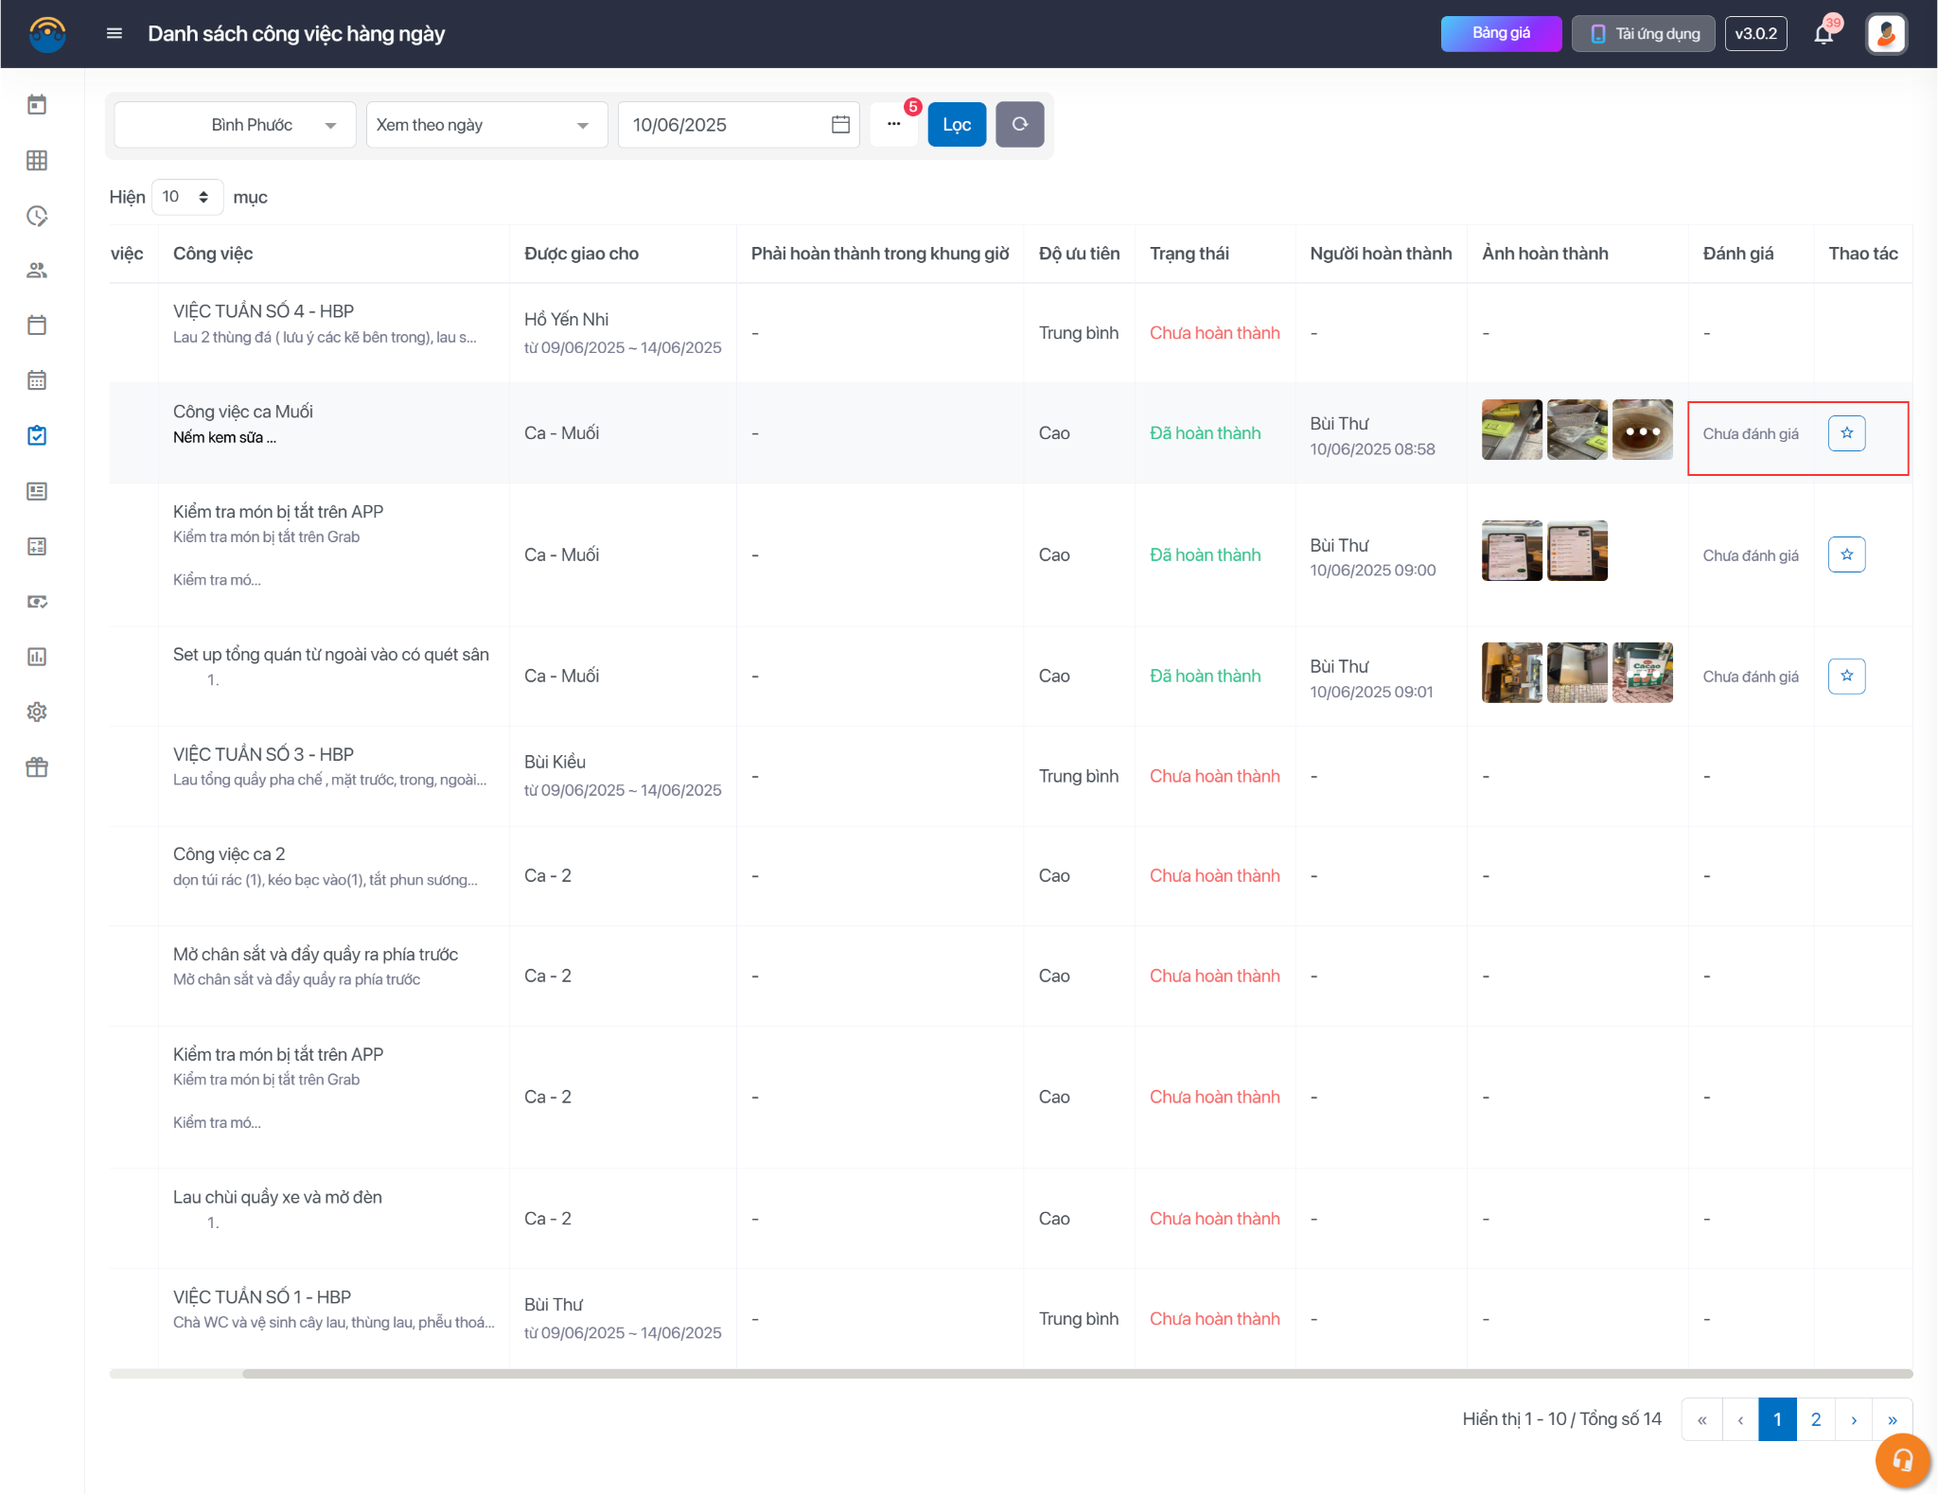Screen dimensions: 1938x1495
Task: Jump to last page with double arrow
Action: [1892, 1419]
